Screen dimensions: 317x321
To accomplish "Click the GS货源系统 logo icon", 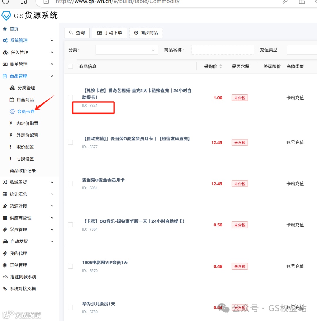I will (x=6, y=15).
